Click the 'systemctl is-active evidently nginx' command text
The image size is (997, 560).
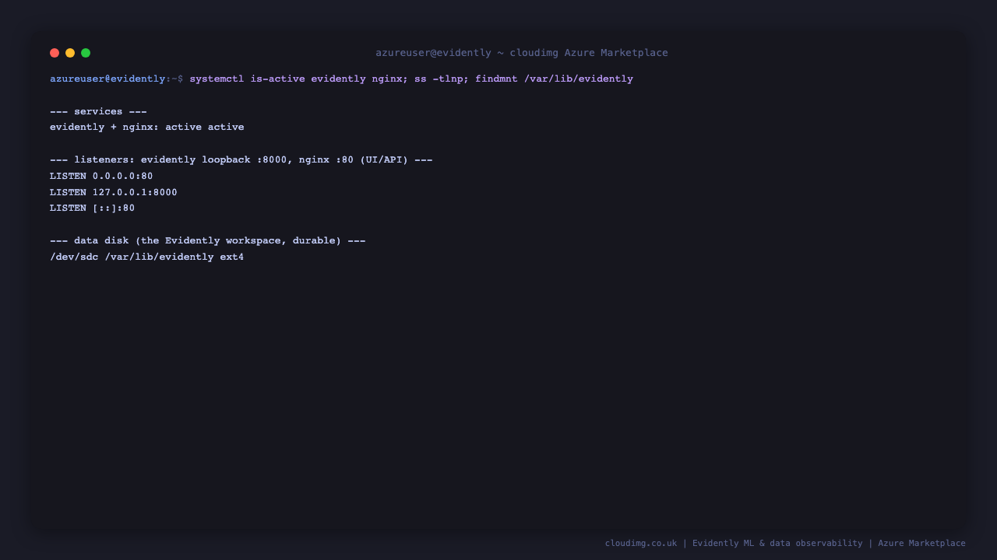tap(296, 79)
